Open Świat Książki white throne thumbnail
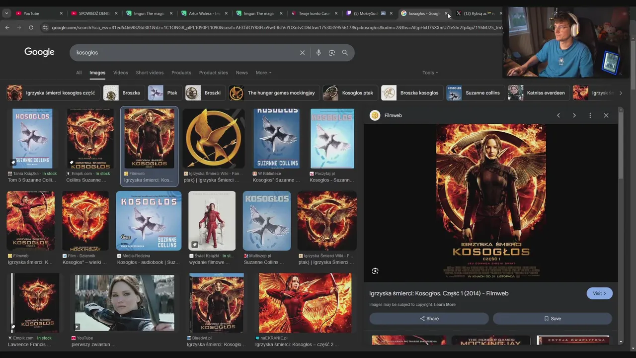Viewport: 636px width, 358px height. (x=212, y=221)
